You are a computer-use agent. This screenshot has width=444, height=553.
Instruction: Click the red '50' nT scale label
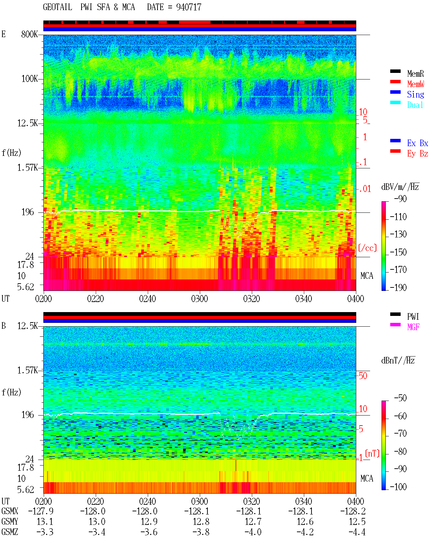click(363, 376)
